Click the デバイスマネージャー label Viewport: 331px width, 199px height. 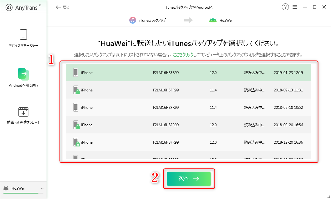tap(23, 46)
